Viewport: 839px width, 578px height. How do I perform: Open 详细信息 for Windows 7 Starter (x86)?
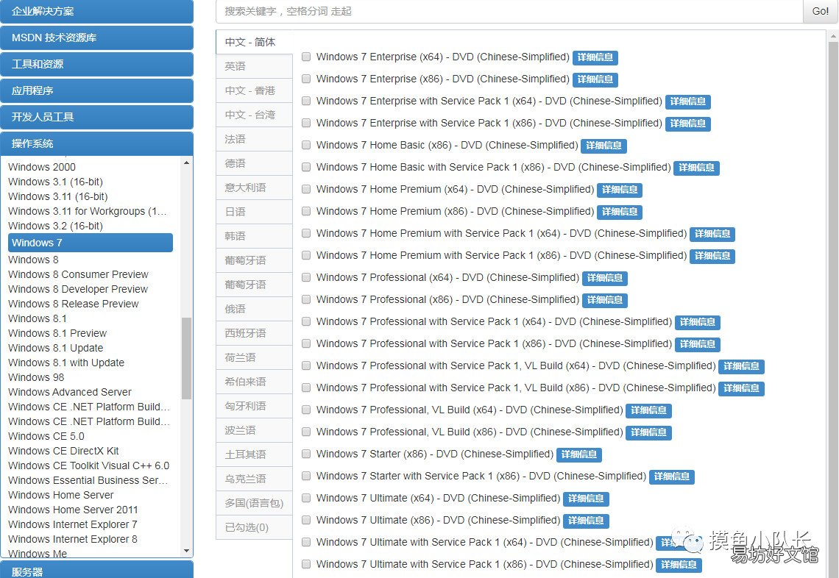(579, 454)
